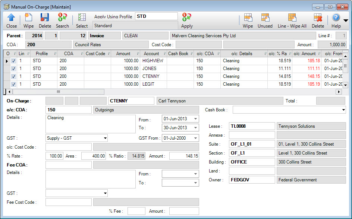352x219 pixels.
Task: Select the HIGHVIEW account cell
Action: tap(153, 61)
